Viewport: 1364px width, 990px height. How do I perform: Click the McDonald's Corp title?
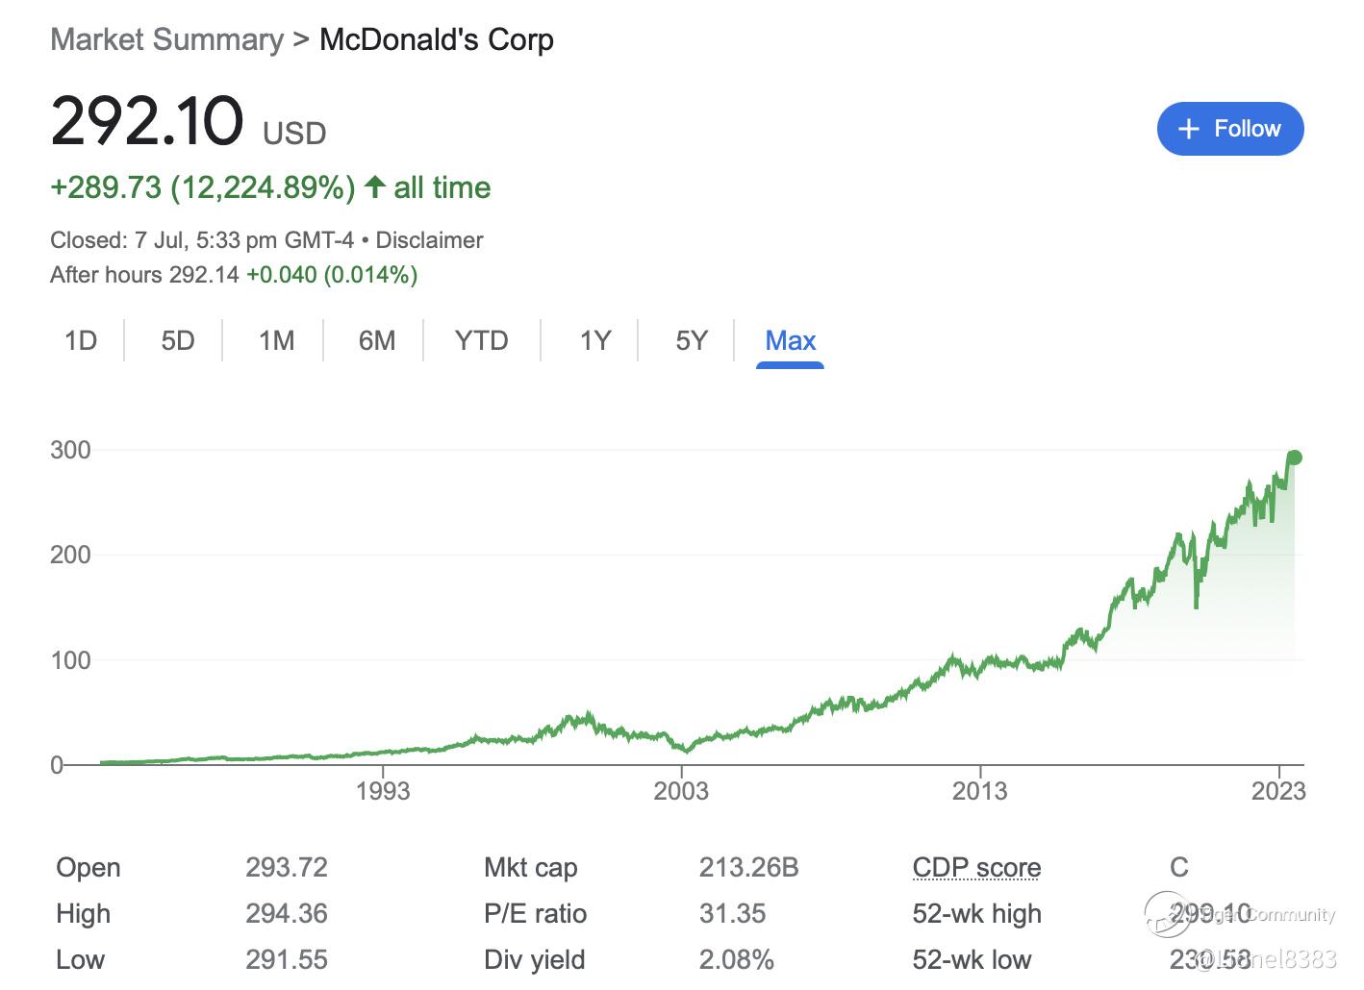tap(437, 40)
